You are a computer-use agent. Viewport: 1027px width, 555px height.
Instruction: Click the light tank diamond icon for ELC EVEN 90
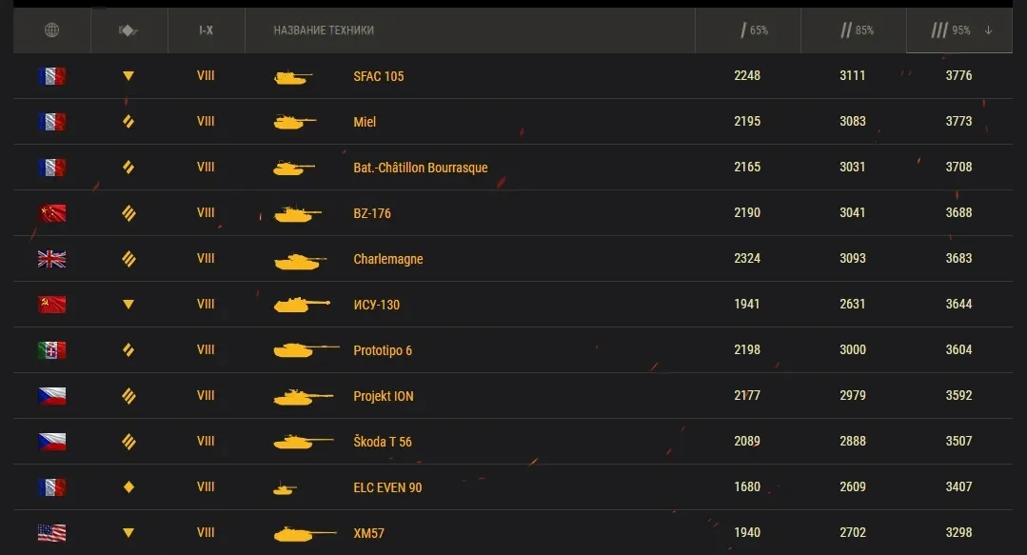(128, 486)
